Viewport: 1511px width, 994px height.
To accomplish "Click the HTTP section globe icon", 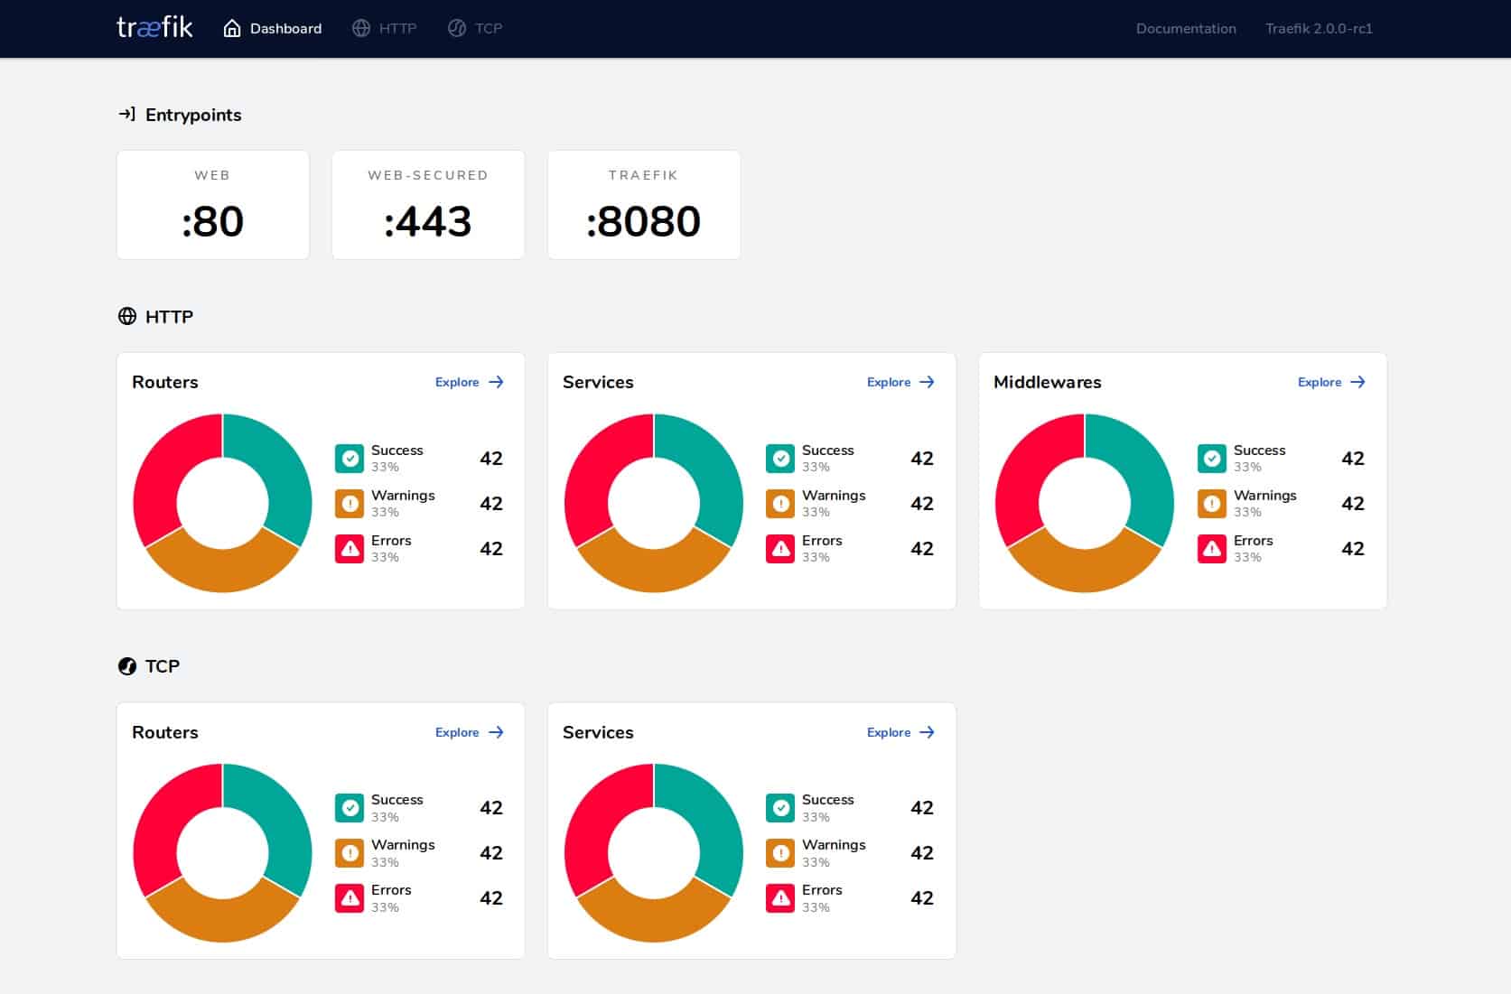I will coord(127,316).
